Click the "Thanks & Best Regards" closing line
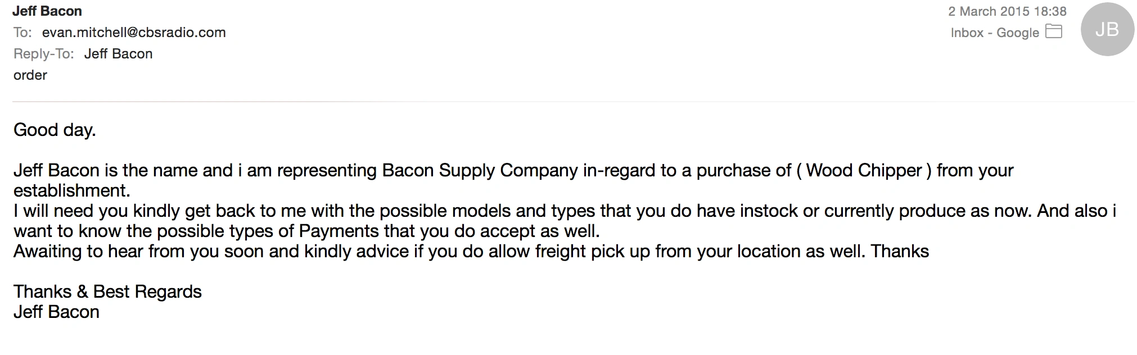Screen dimensions: 1137x355 tap(107, 292)
